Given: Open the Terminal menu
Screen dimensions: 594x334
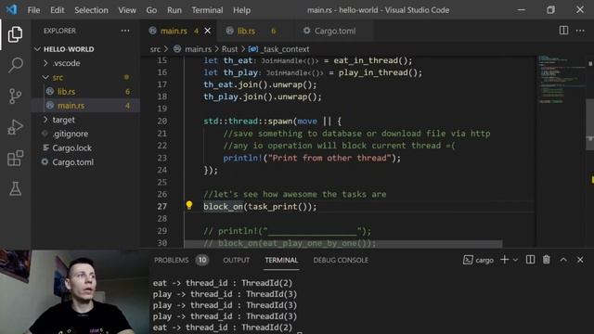Looking at the screenshot, I should (x=207, y=10).
